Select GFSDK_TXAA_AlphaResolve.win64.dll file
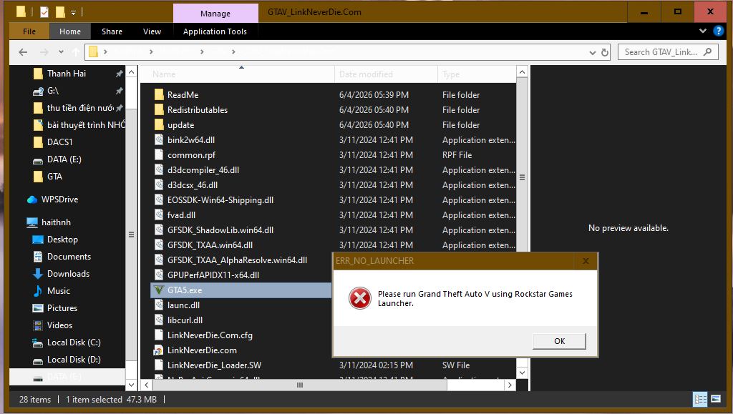 pos(237,260)
